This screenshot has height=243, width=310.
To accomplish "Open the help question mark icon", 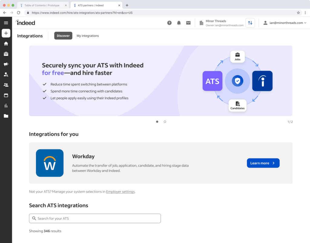I will click(x=170, y=23).
